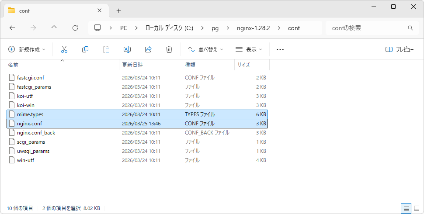Select the uwsgi_params file
424x214 pixels.
(x=137, y=151)
